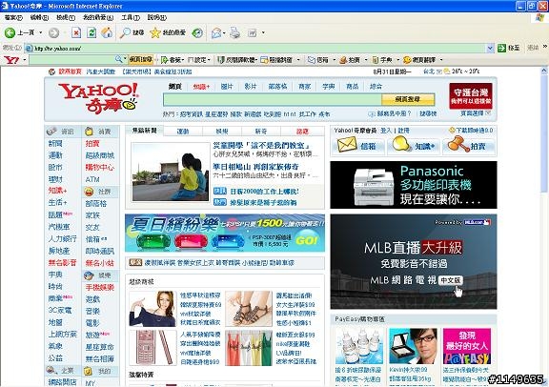This screenshot has width=549, height=387.
Task: Click the Yahoo toolbar search input field
Action: [71, 60]
